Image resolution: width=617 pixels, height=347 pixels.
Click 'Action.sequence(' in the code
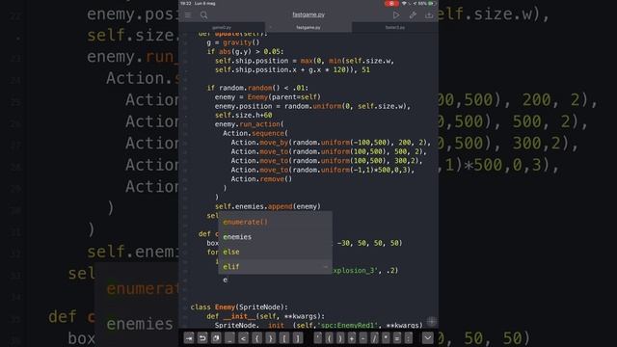tap(255, 133)
